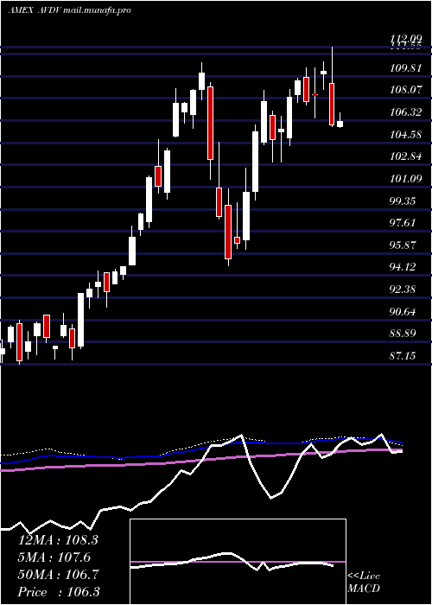Select the 104.58 price axis label
The image size is (432, 605).
coord(405,135)
